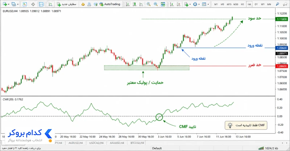
Task: Toggle the Terminal window icon
Action: tap(41, 4)
